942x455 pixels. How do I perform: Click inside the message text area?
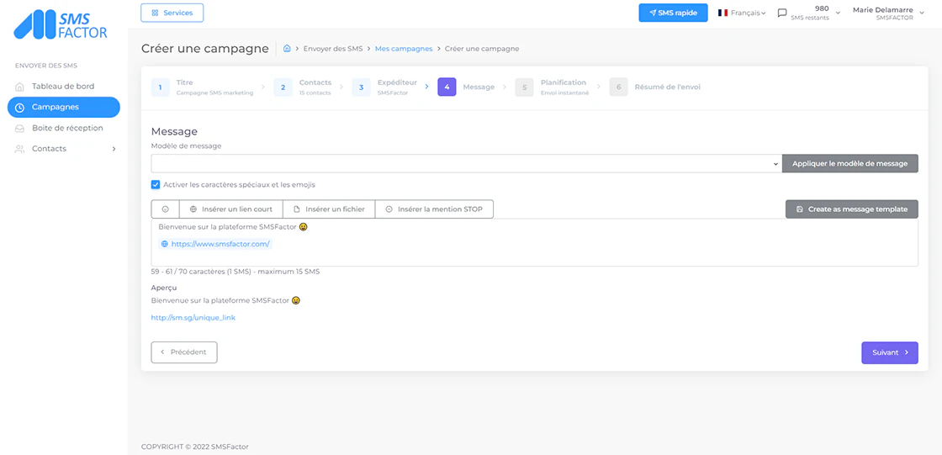click(535, 242)
